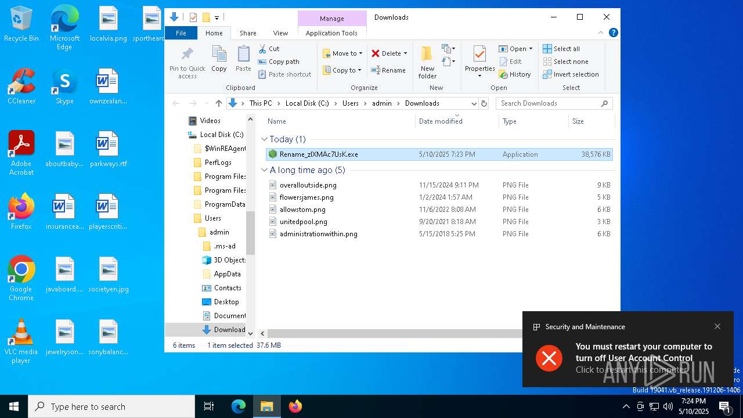The image size is (743, 418).
Task: Sort by the Name column header
Action: (339, 121)
